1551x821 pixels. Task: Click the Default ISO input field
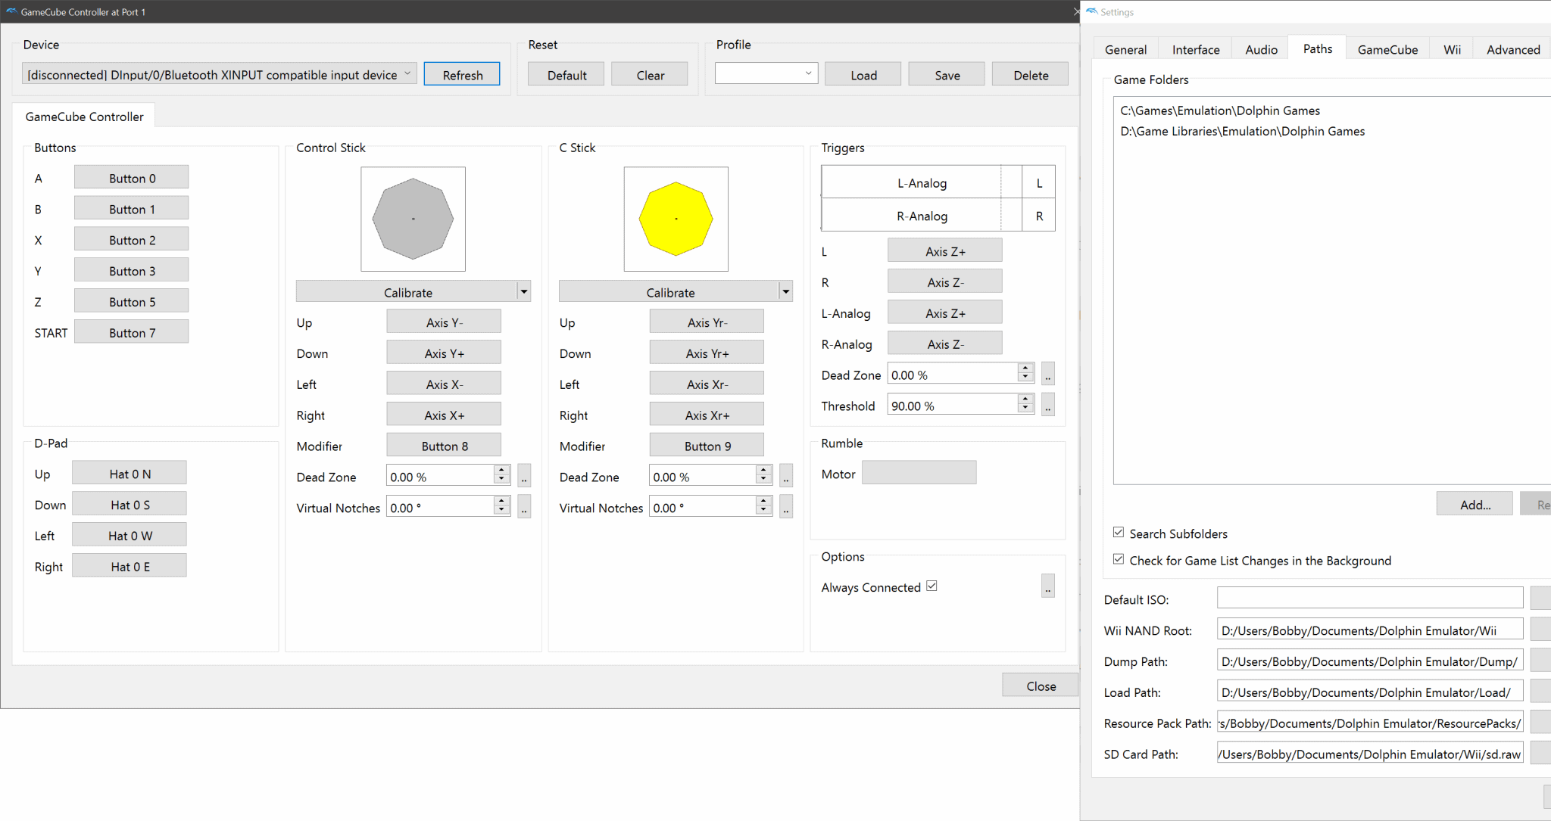tap(1369, 599)
